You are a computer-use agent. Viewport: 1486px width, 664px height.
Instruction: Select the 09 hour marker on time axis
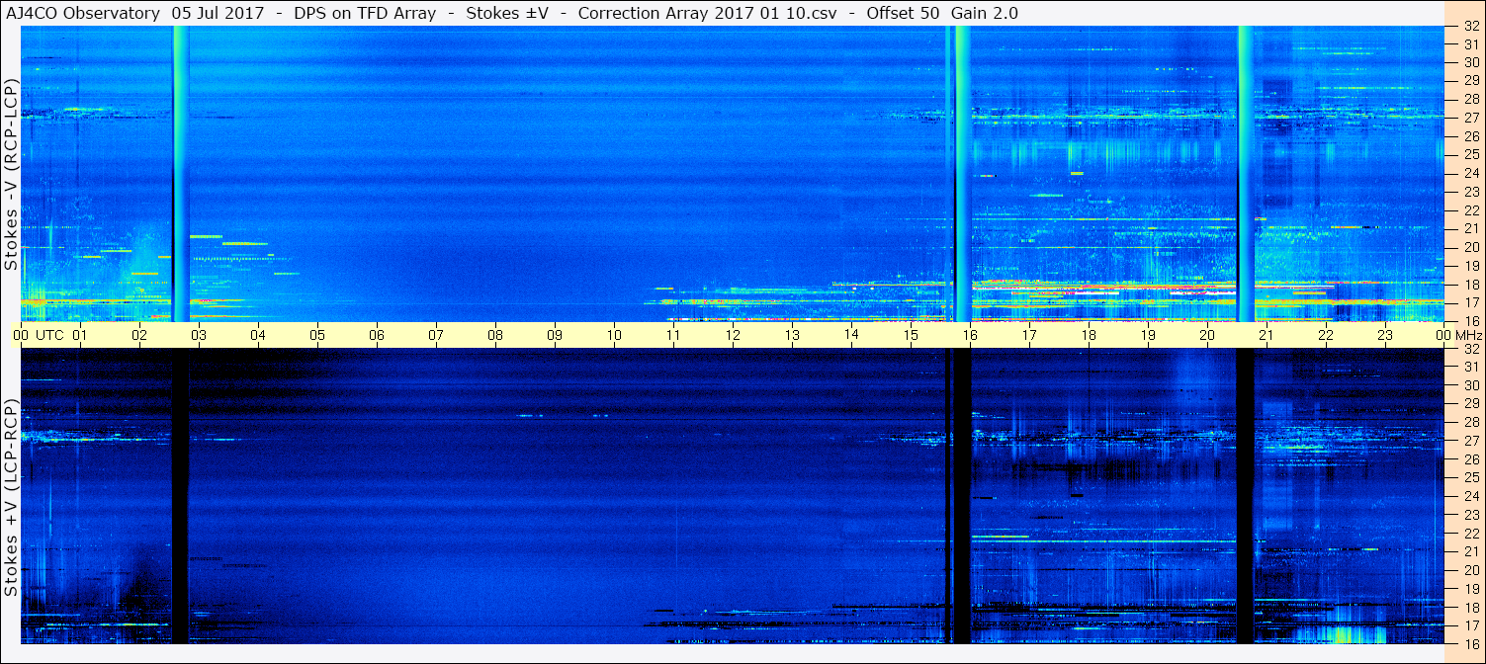click(x=555, y=335)
